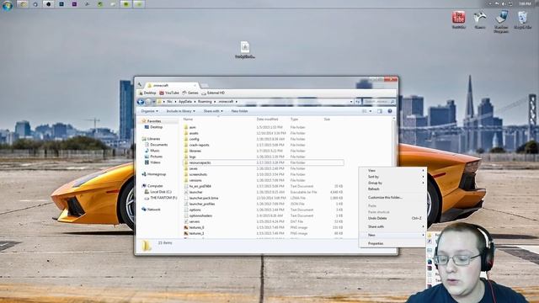Open the Games bookmark in the links bar
Screen dimensions: 539x303
coord(190,93)
